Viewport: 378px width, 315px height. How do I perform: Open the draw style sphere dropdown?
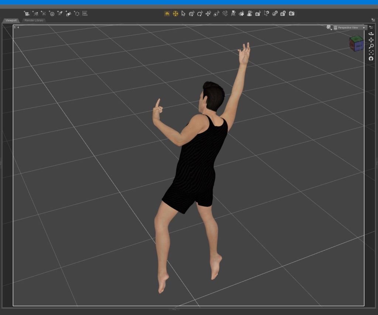(x=329, y=27)
